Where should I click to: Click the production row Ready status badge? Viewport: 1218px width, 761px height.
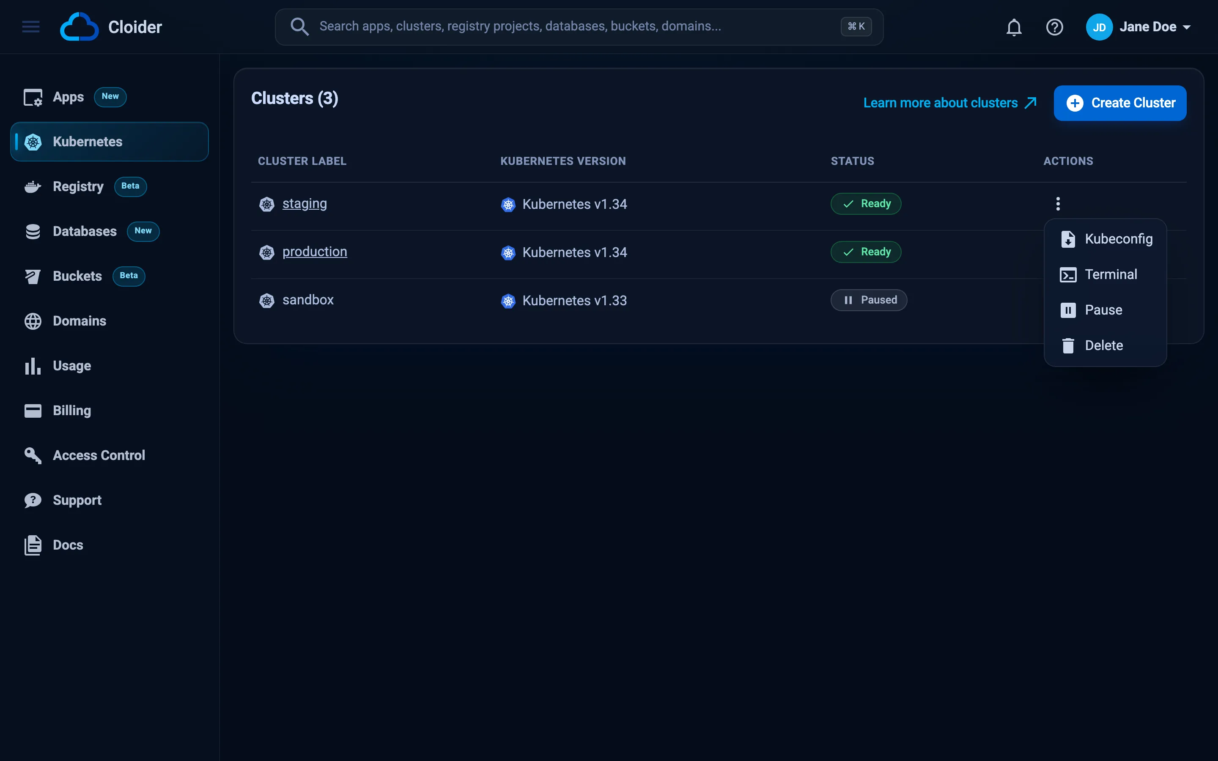pos(866,252)
